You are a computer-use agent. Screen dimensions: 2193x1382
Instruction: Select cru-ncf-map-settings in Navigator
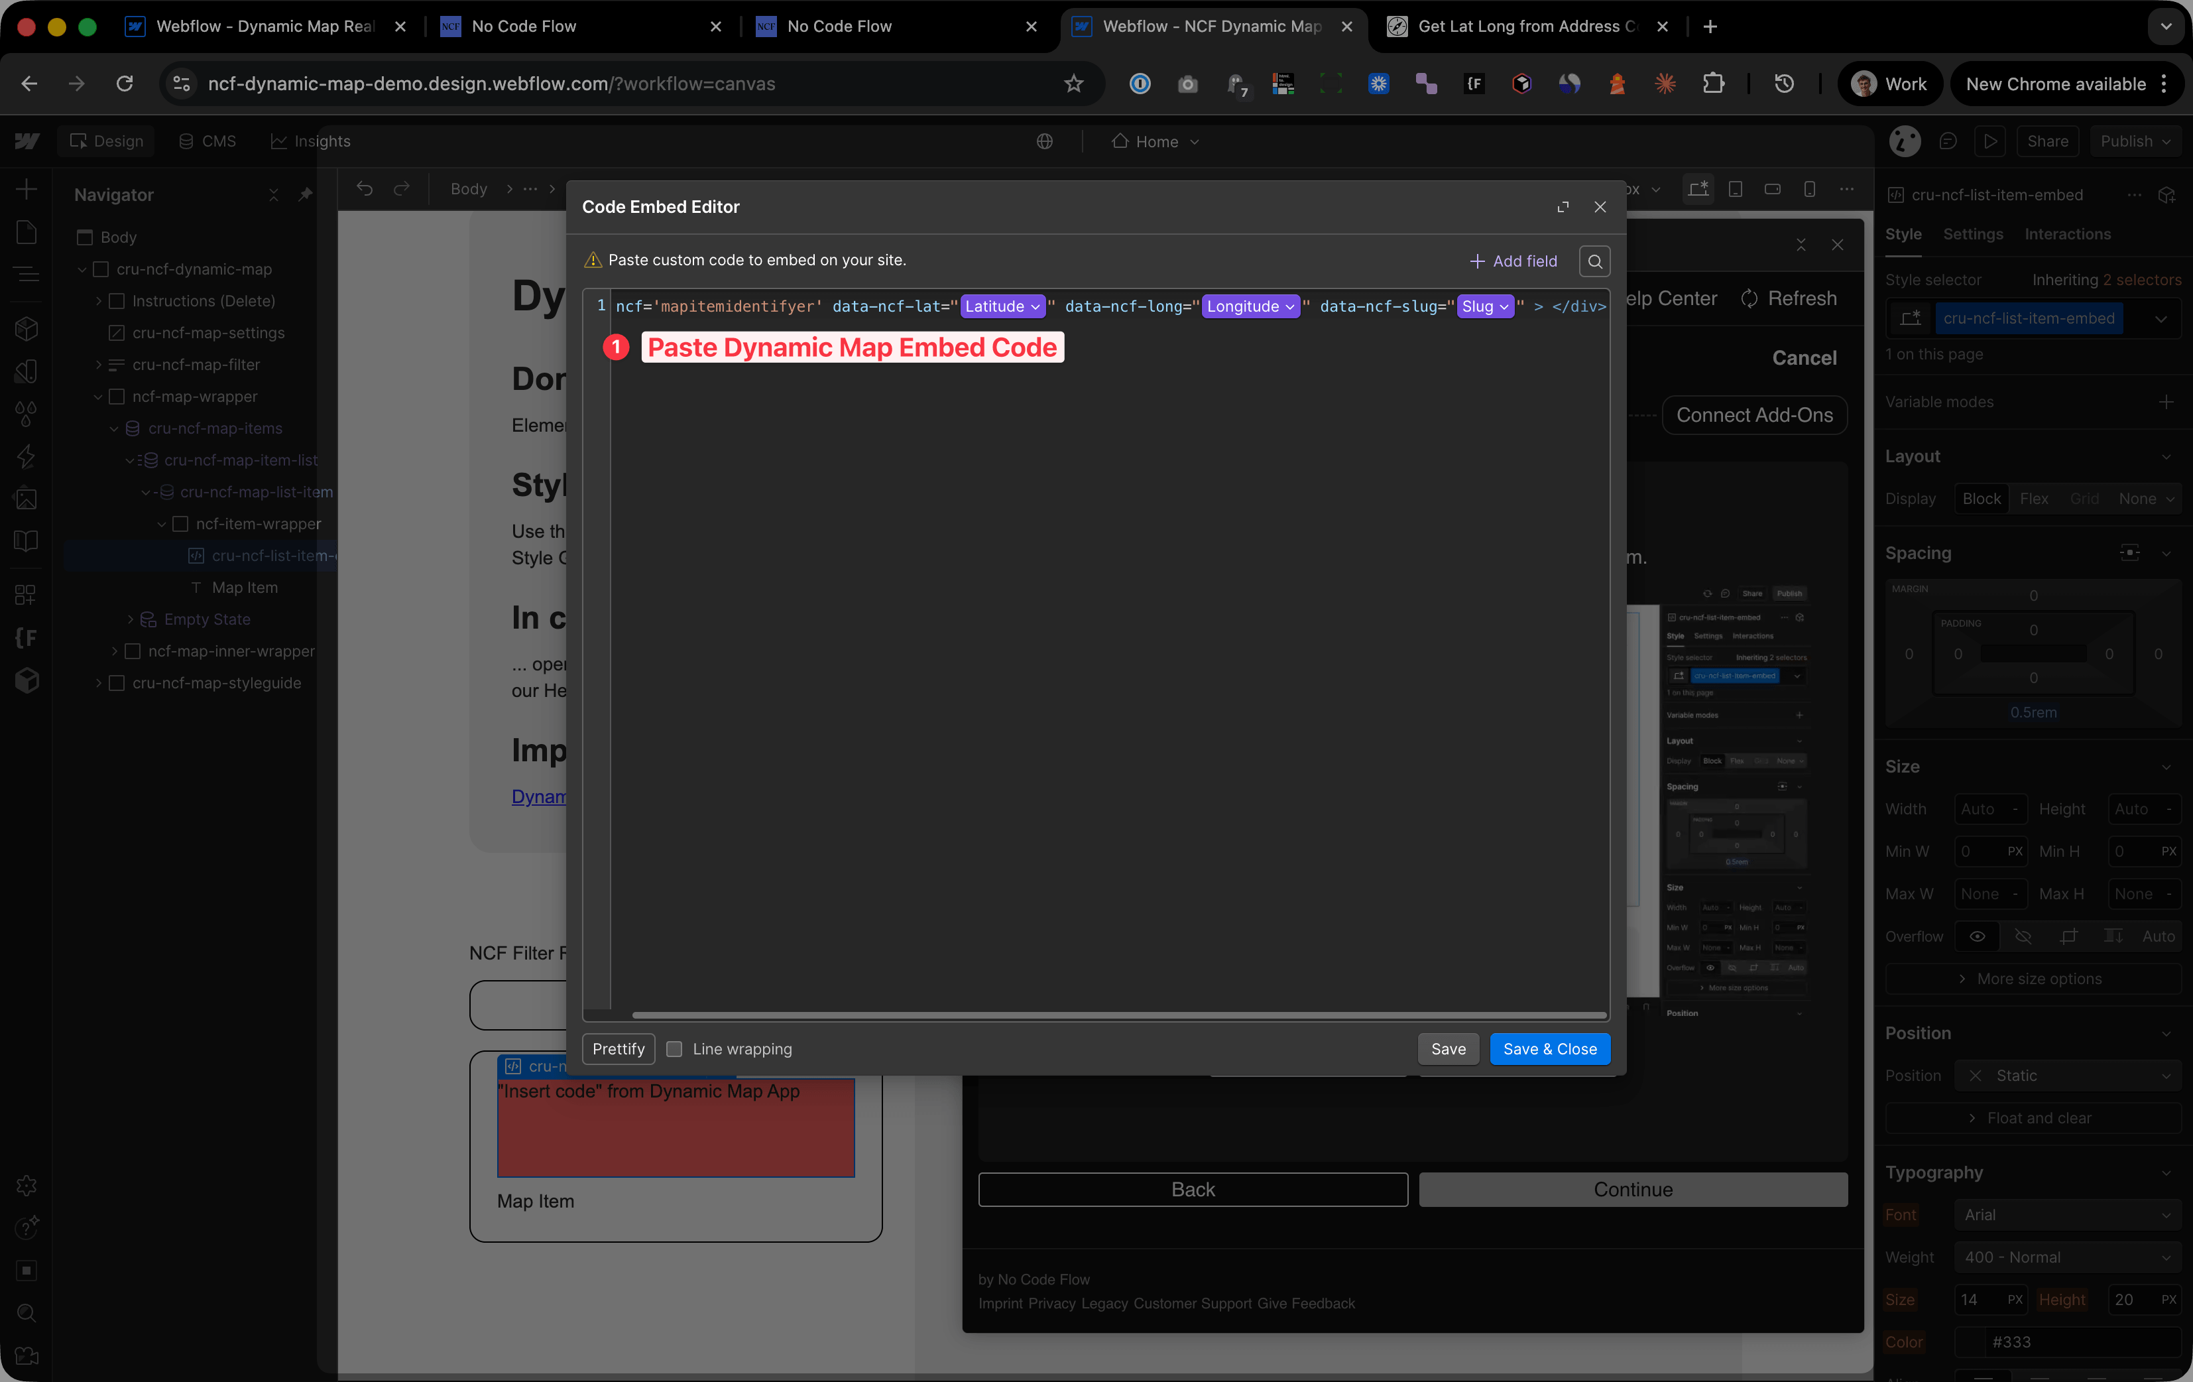click(207, 334)
